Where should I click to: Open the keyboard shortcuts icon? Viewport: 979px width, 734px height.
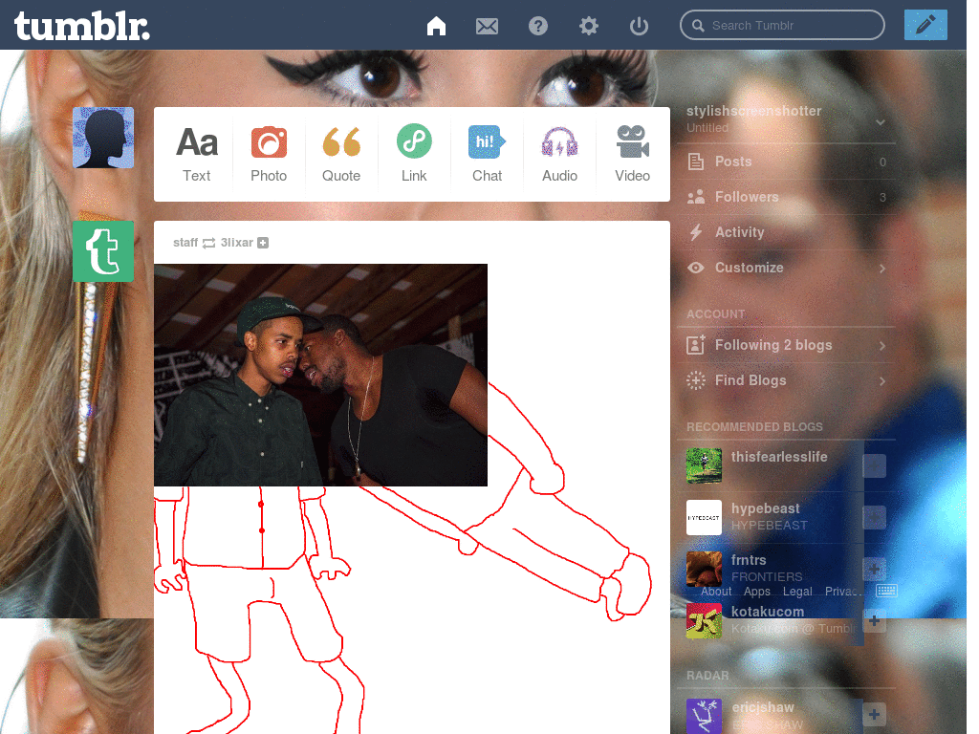coord(886,591)
